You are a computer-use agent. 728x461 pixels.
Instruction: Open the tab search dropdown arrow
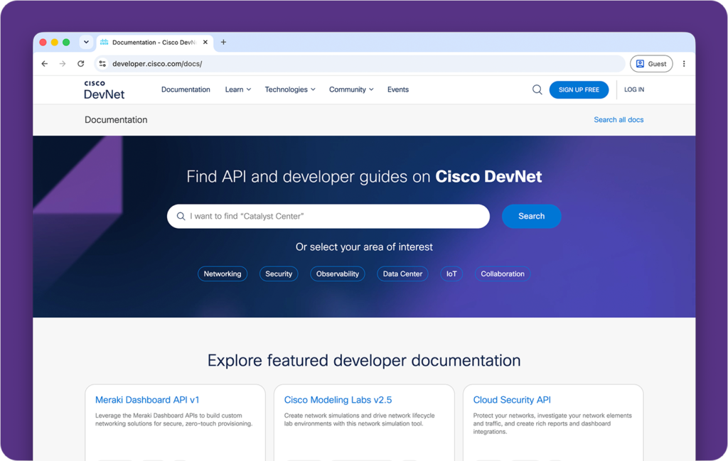tap(86, 42)
